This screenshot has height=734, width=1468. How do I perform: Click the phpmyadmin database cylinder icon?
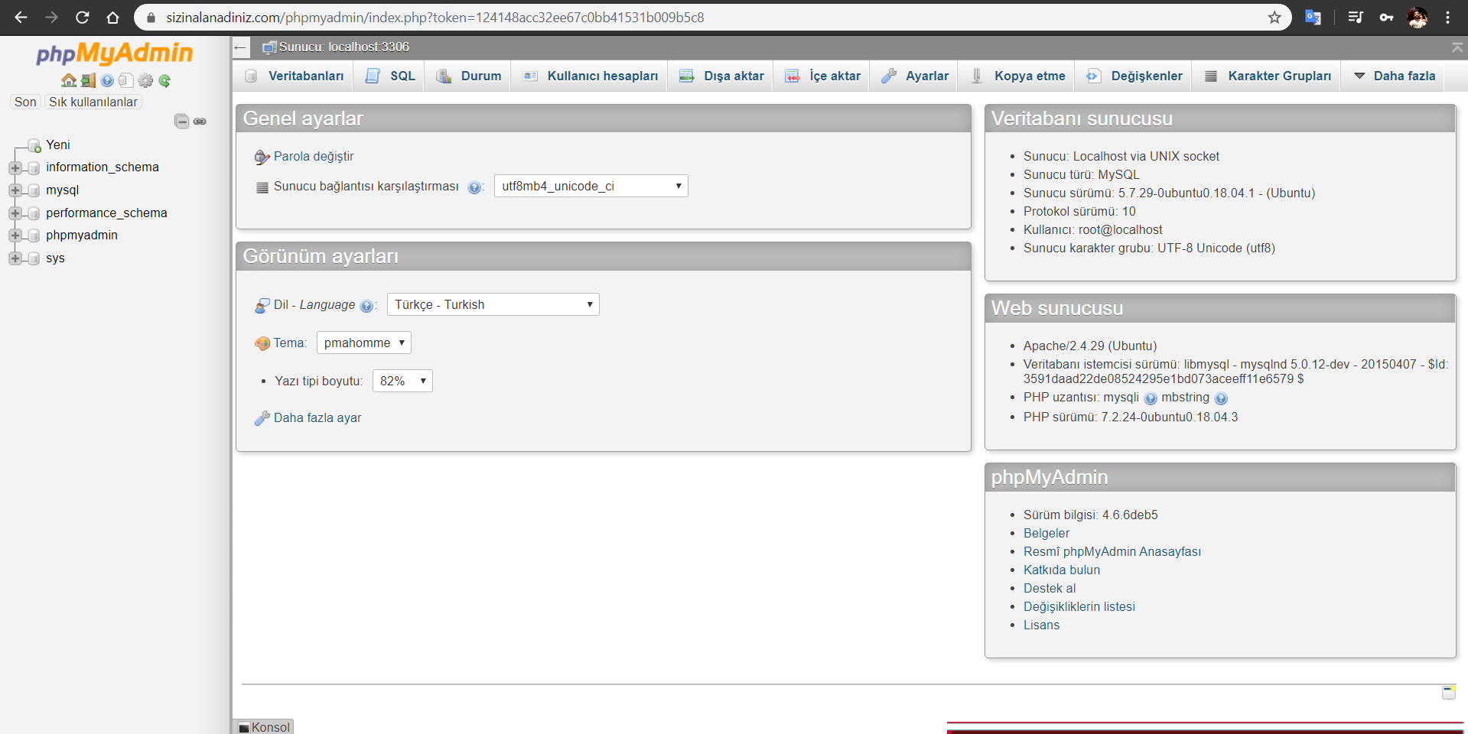(x=34, y=235)
